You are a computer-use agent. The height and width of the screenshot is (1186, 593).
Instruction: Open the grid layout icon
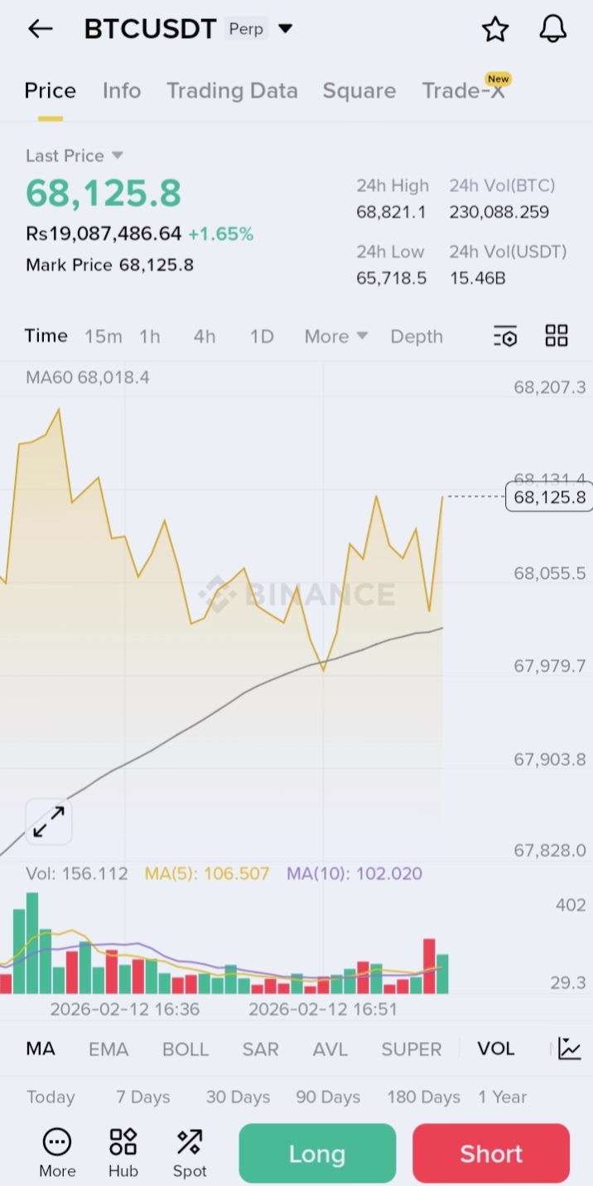(x=557, y=335)
